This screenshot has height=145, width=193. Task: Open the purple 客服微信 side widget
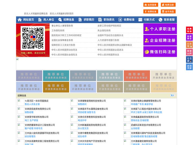pos(189,37)
